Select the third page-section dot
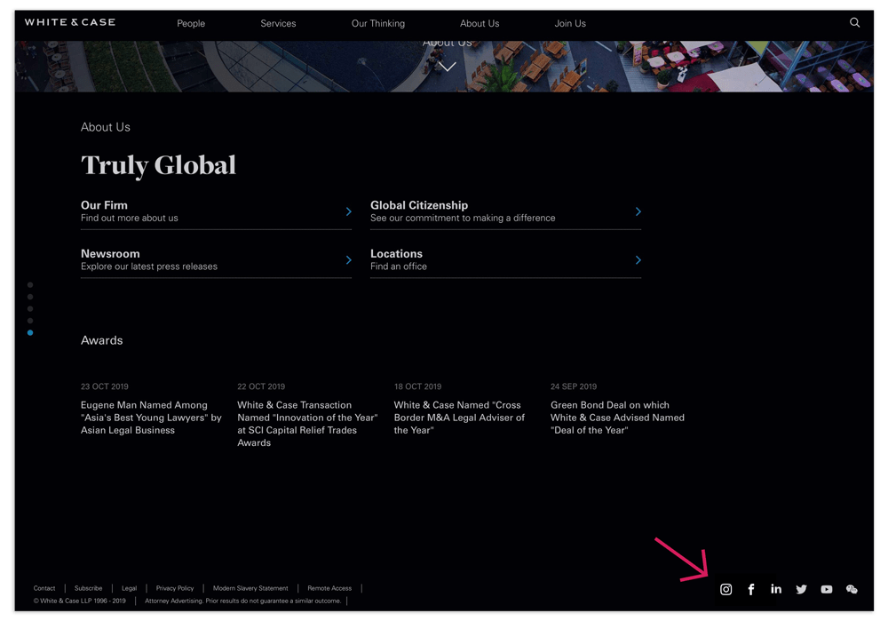Viewport: 888px width, 621px height. (30, 309)
